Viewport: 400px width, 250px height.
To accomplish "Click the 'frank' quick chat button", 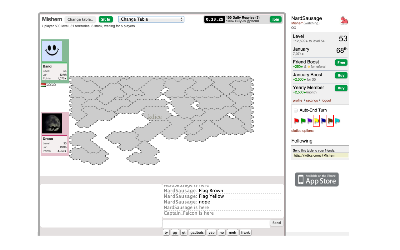I will (245, 232).
